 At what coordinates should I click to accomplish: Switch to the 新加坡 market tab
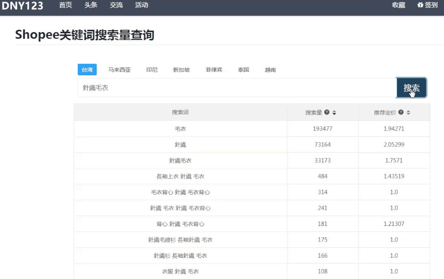coord(181,70)
